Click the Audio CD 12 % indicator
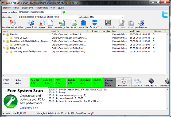Image resolution: width=171 pixels, height=117 pixels. click(x=48, y=82)
